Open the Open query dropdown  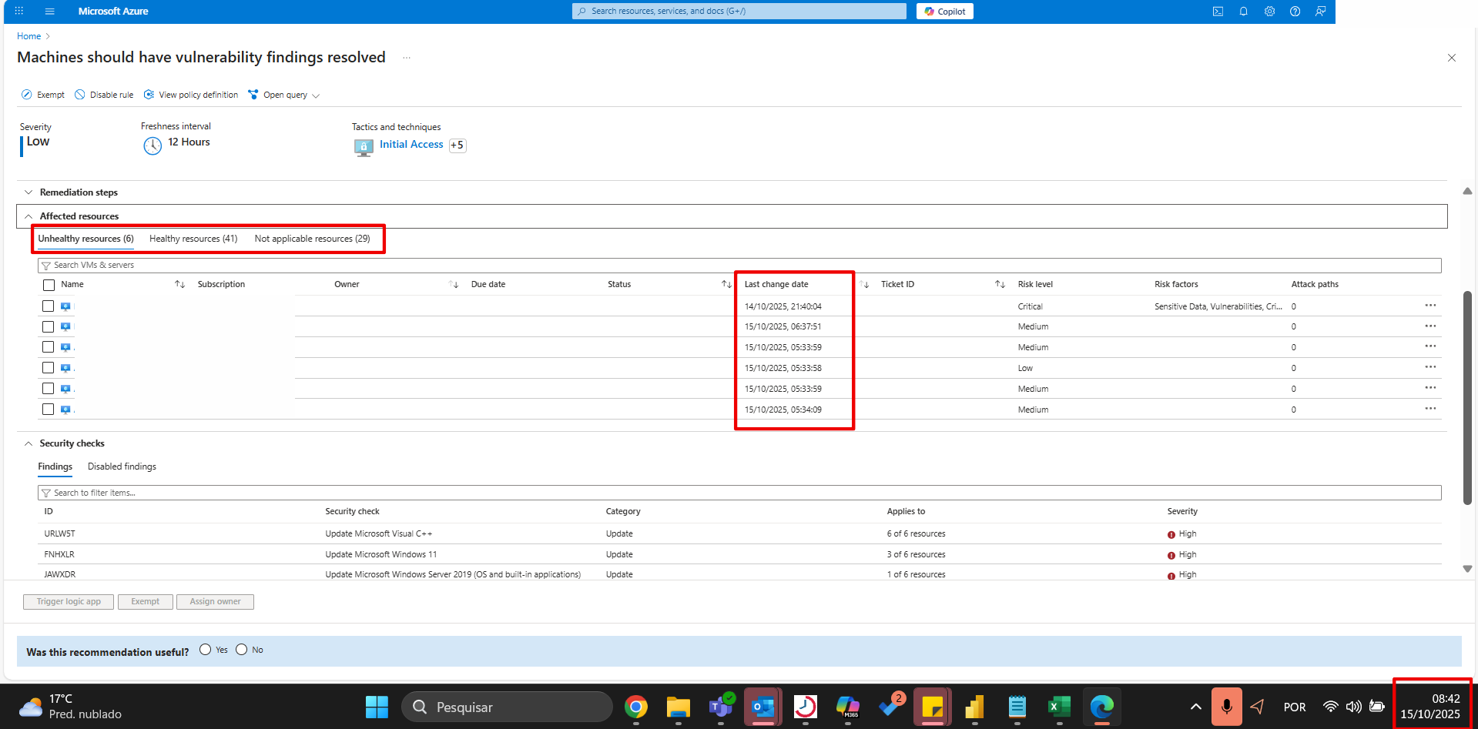tap(283, 95)
